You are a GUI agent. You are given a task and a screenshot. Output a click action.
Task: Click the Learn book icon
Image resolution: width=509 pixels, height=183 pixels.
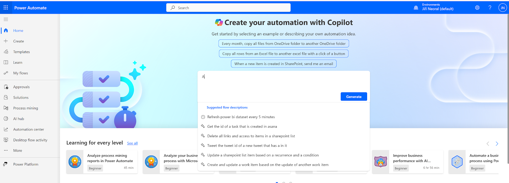point(6,62)
